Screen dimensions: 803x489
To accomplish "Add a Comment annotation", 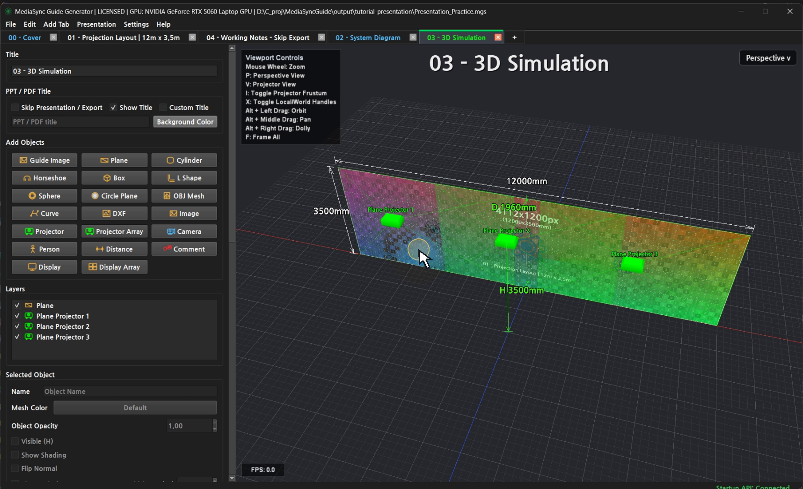I will tap(184, 249).
